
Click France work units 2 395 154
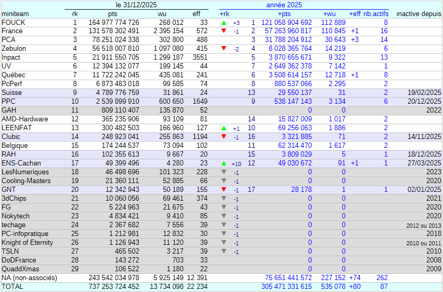(168, 31)
